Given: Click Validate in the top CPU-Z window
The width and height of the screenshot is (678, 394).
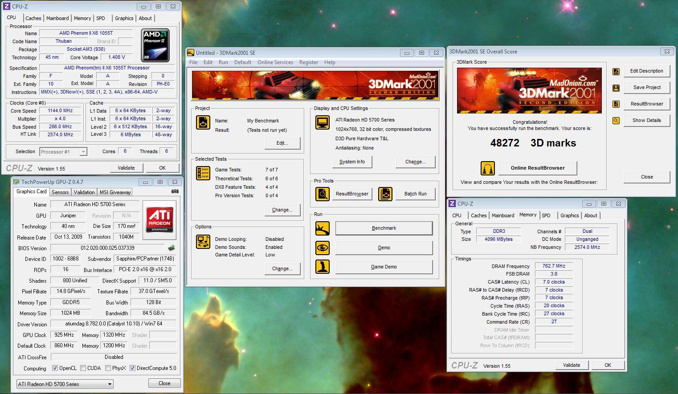Looking at the screenshot, I should pos(126,168).
